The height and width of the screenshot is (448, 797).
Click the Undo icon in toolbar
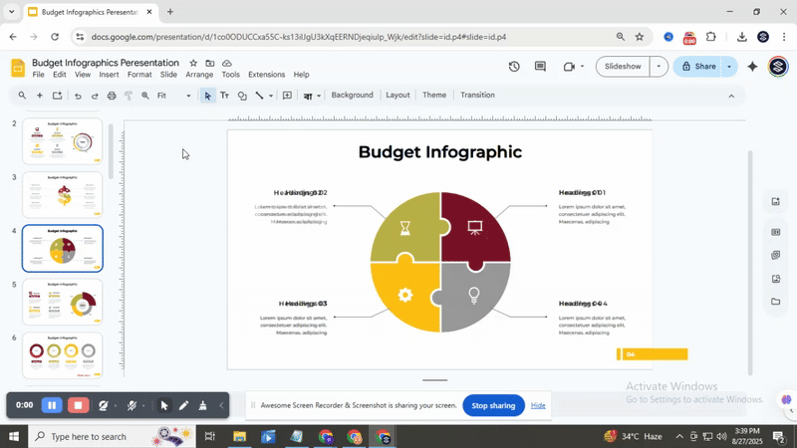[x=78, y=96]
